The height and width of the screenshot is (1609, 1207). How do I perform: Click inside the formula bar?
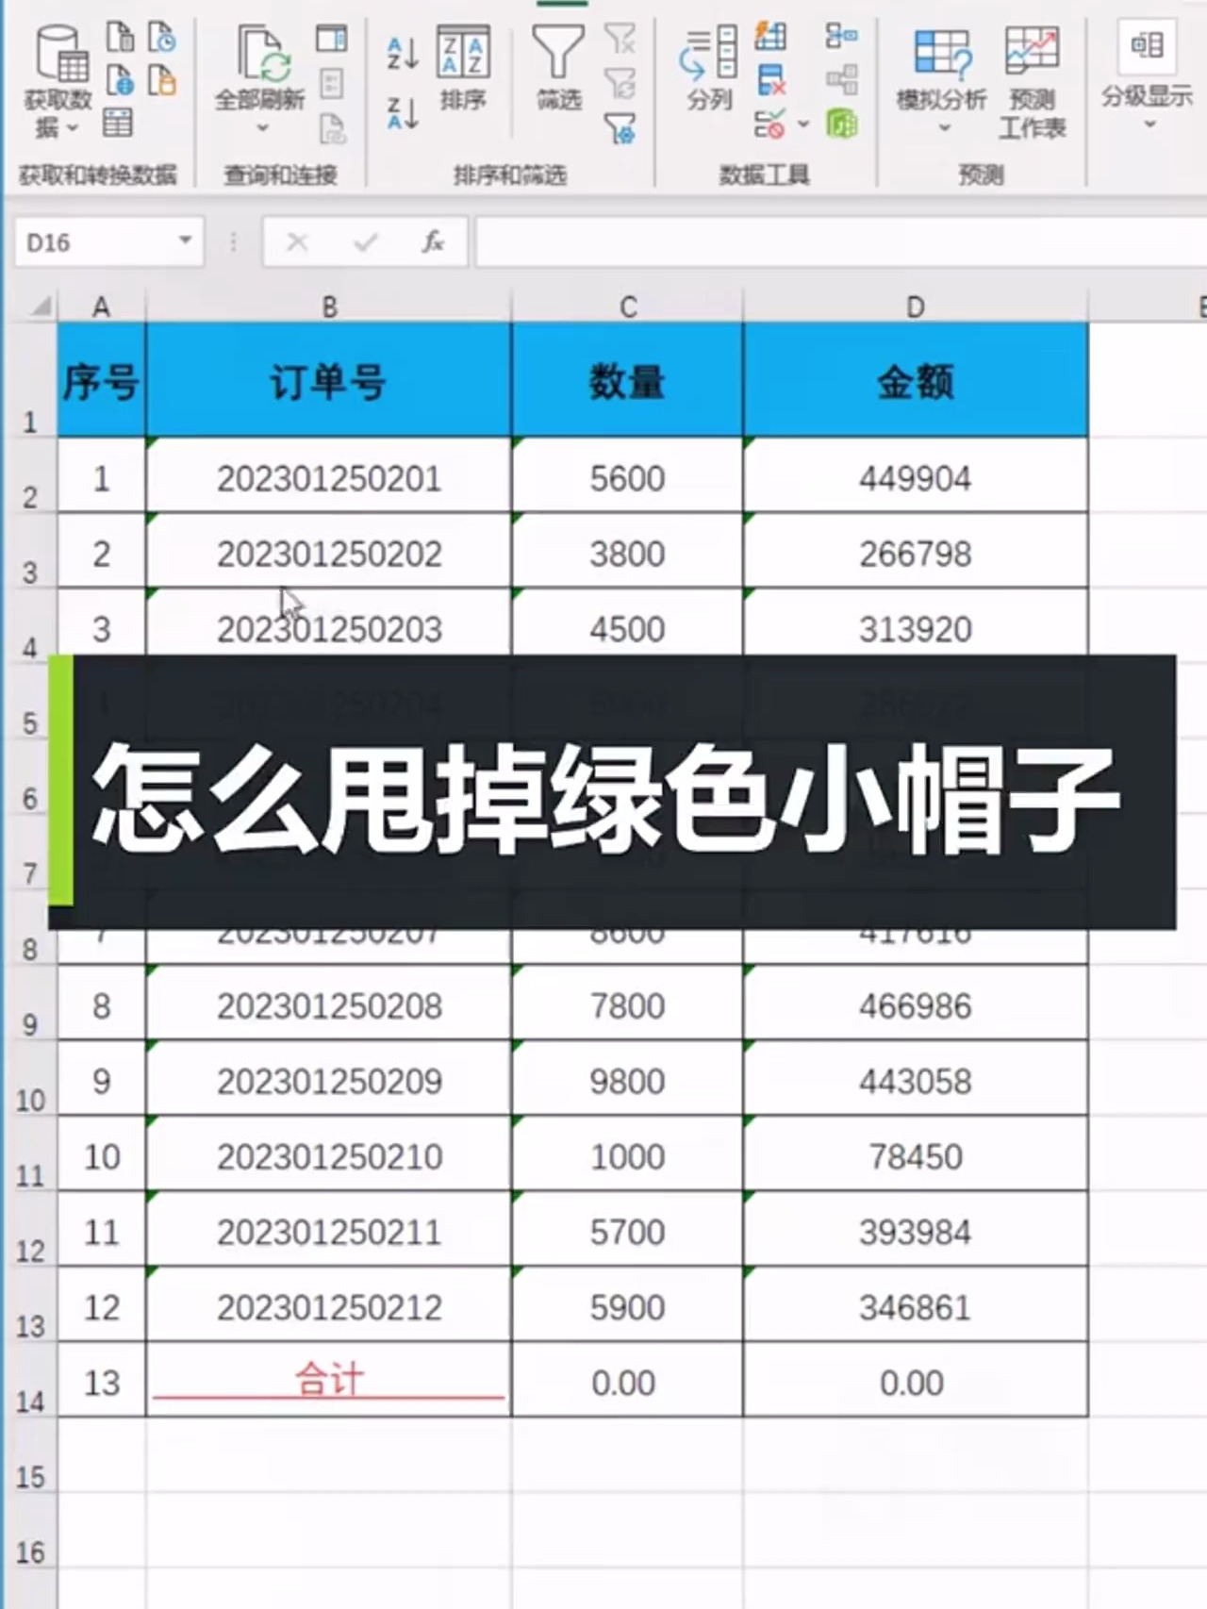[841, 242]
